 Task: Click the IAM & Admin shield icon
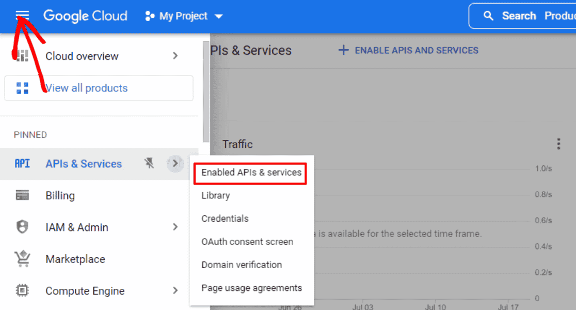point(22,227)
